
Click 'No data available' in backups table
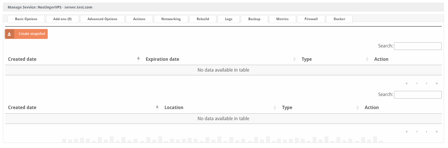(x=223, y=119)
